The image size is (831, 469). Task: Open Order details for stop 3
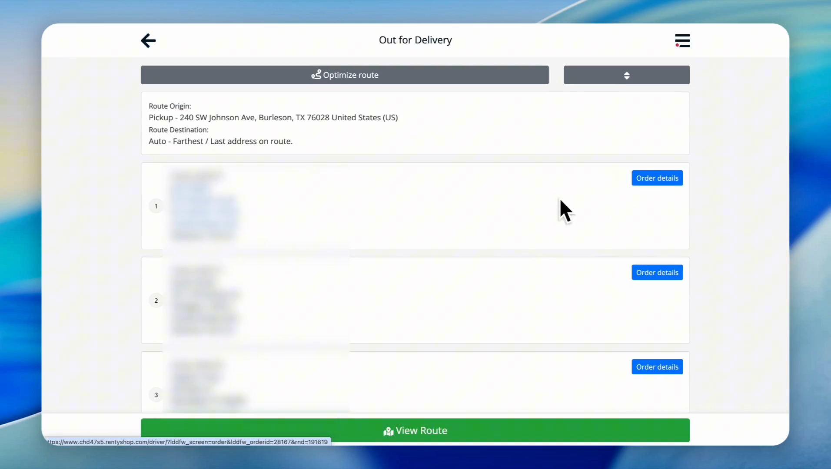(657, 367)
